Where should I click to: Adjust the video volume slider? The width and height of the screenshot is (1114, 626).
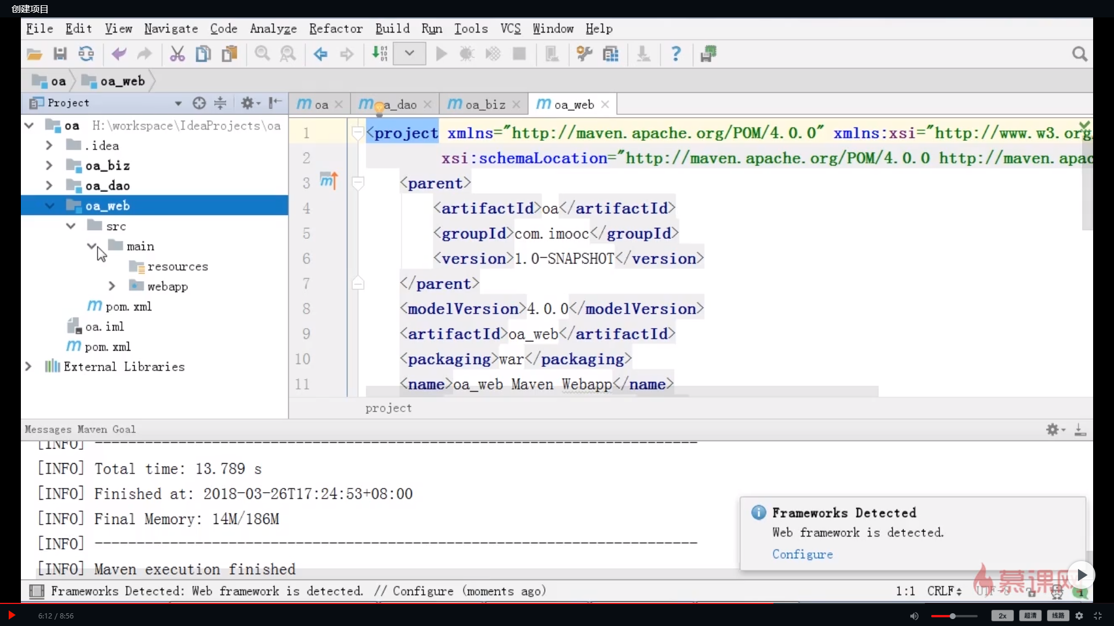[953, 616]
